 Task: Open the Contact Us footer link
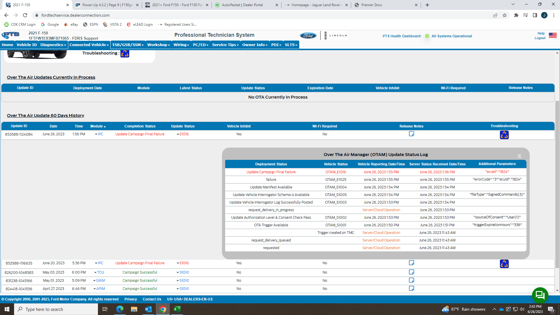152,299
